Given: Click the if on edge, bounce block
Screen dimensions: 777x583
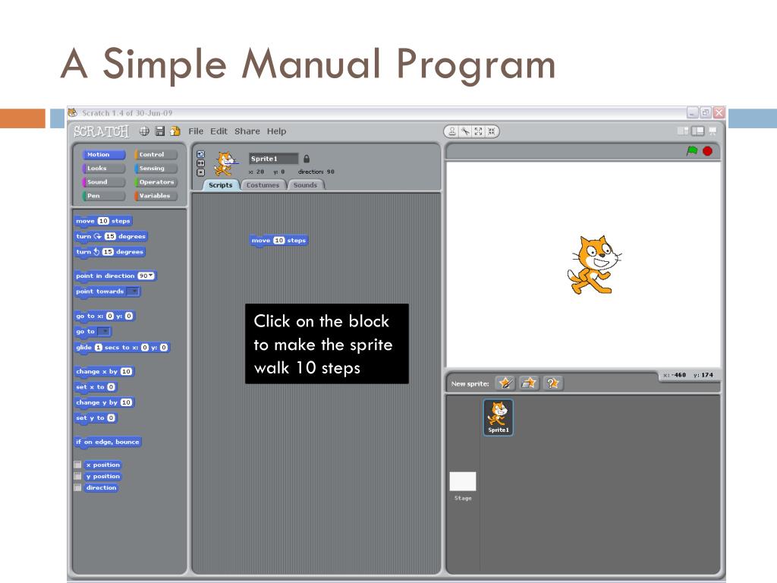Looking at the screenshot, I should pos(108,442).
